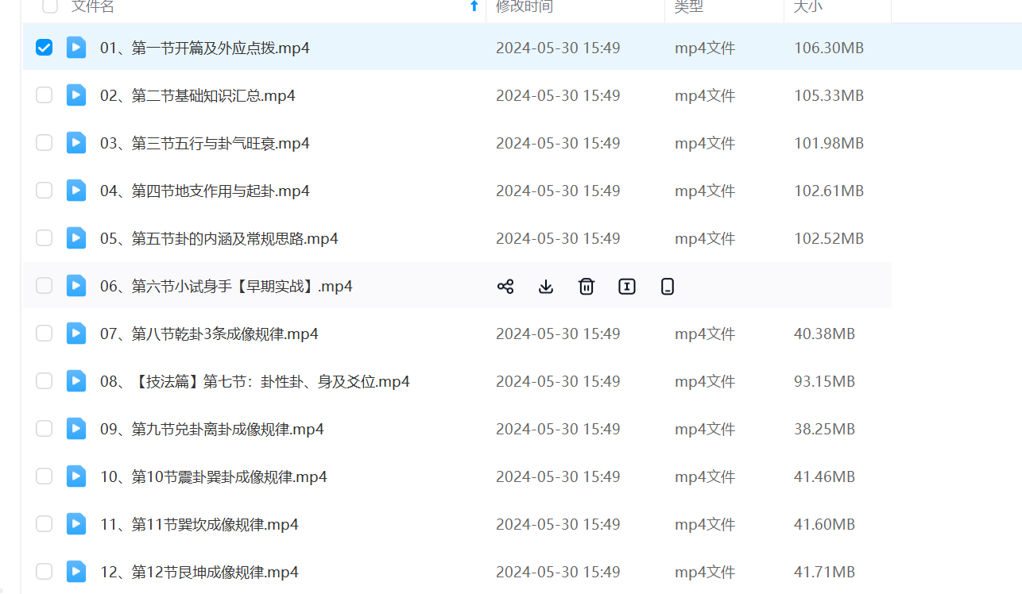
Task: Open 10、第10节震卦巽卦成像规律.mp4 file name
Action: (x=213, y=476)
